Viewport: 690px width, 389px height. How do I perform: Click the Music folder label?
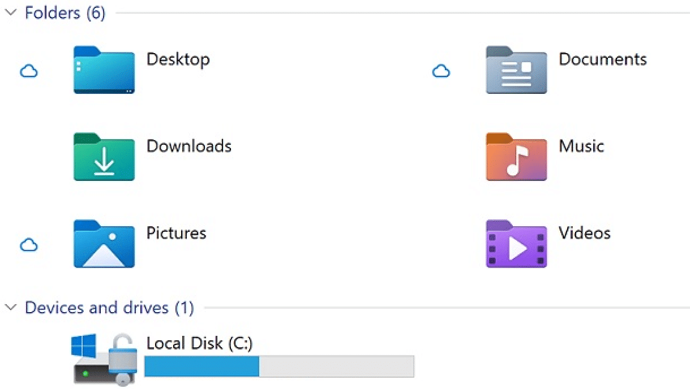coord(581,146)
